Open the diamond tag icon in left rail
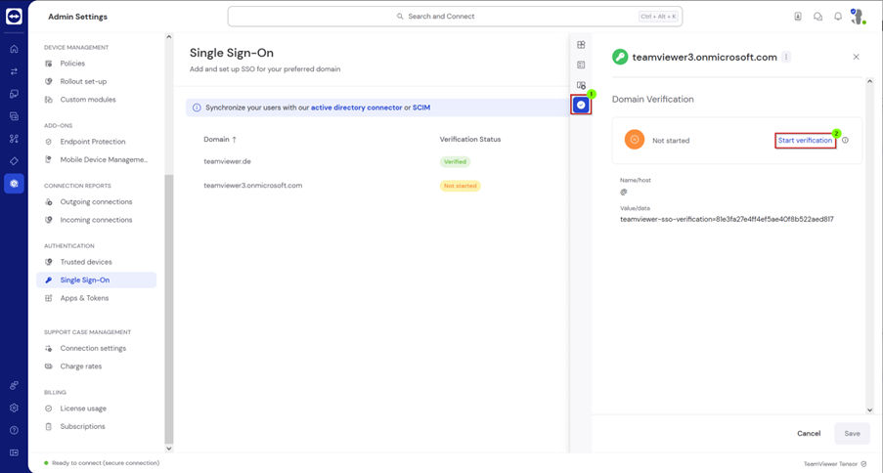This screenshot has height=473, width=883. (x=14, y=161)
